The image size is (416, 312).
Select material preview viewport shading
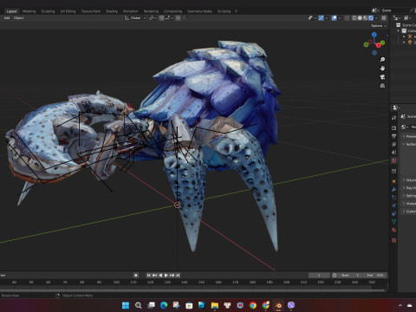point(365,18)
